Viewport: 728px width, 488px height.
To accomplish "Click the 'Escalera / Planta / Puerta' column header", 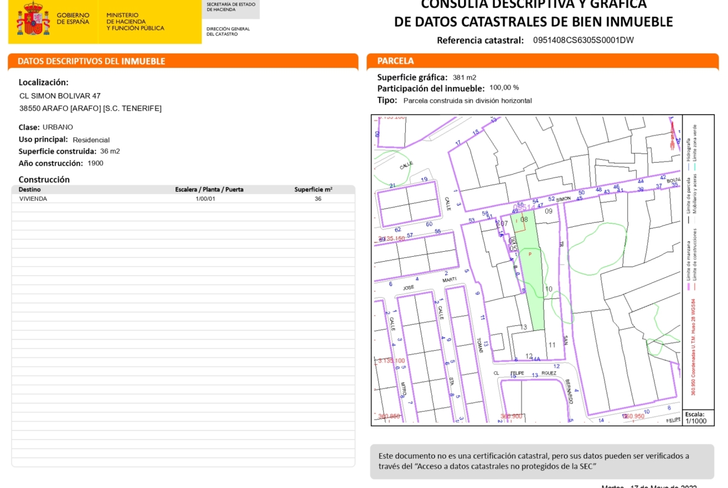I will tap(209, 190).
